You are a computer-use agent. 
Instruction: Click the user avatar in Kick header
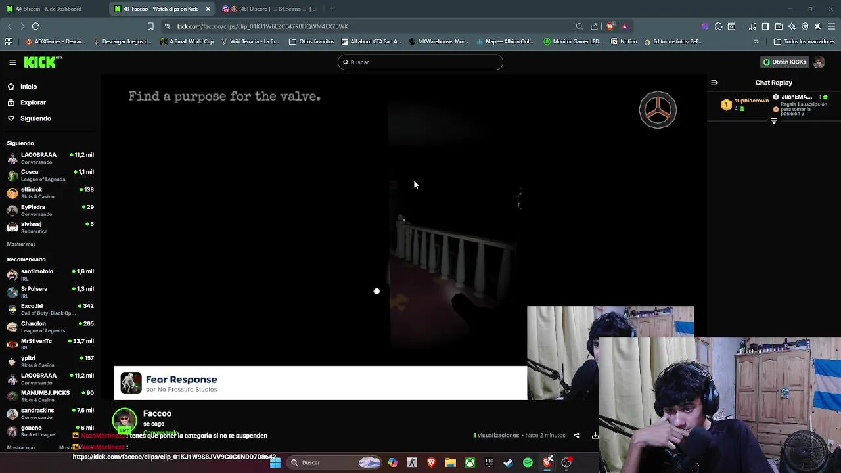click(819, 62)
